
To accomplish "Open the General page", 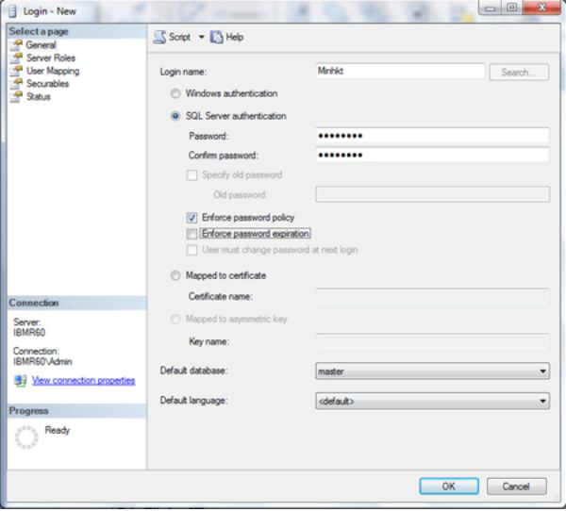I will 42,45.
